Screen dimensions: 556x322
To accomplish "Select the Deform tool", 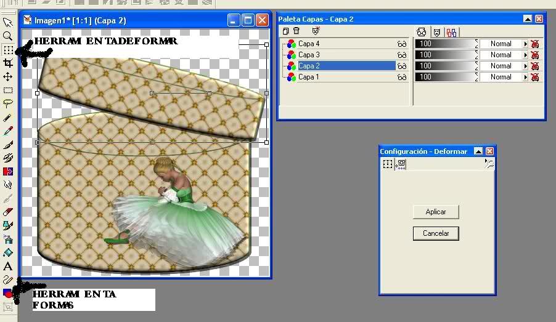I will tap(8, 50).
